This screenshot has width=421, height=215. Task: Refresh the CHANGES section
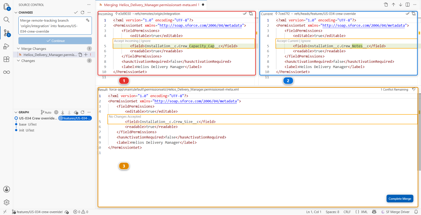coord(82,12)
